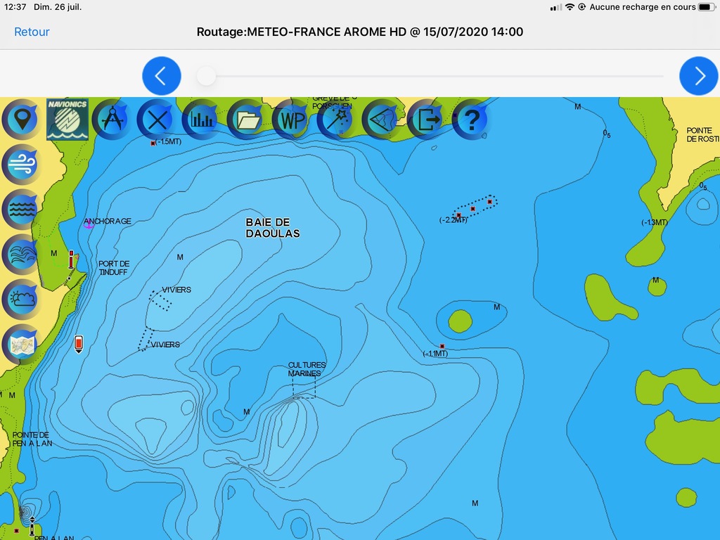Select the divider compass measuring tool
The width and height of the screenshot is (720, 540).
112,120
